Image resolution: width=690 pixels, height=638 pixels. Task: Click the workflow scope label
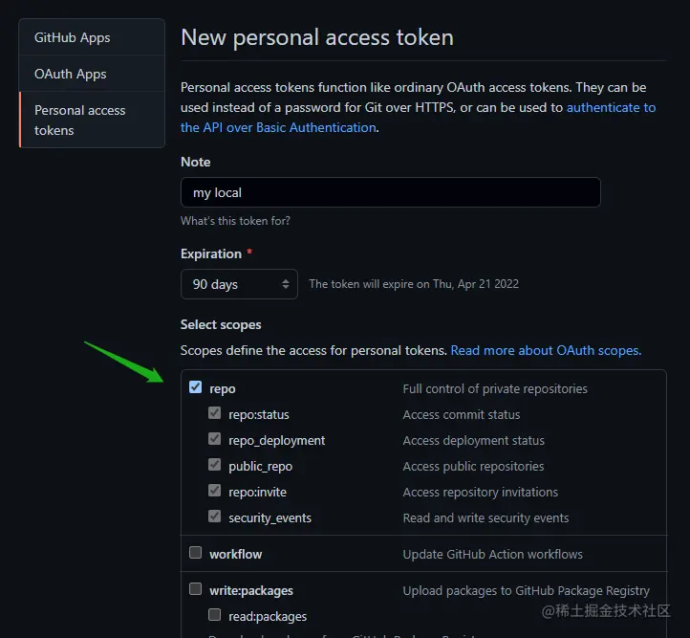[x=236, y=554]
